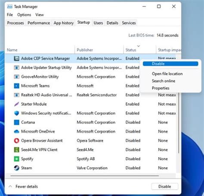Select the Microsoft Teams app icon
The width and height of the screenshot is (204, 196).
coord(16,86)
